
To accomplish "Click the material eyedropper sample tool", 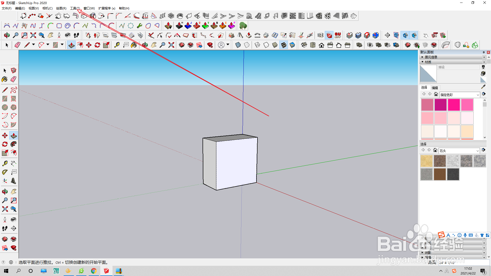I will click(x=483, y=87).
